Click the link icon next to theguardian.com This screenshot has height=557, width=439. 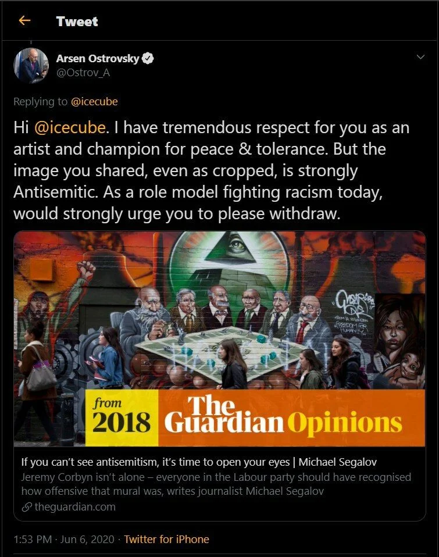(27, 507)
